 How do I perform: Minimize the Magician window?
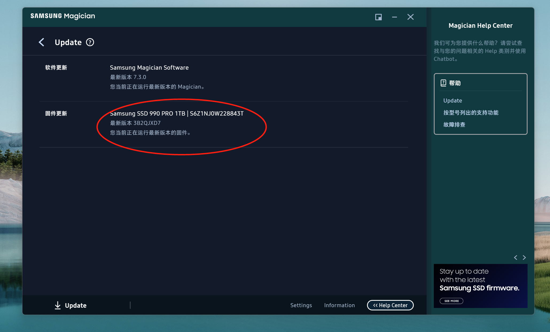pos(394,17)
